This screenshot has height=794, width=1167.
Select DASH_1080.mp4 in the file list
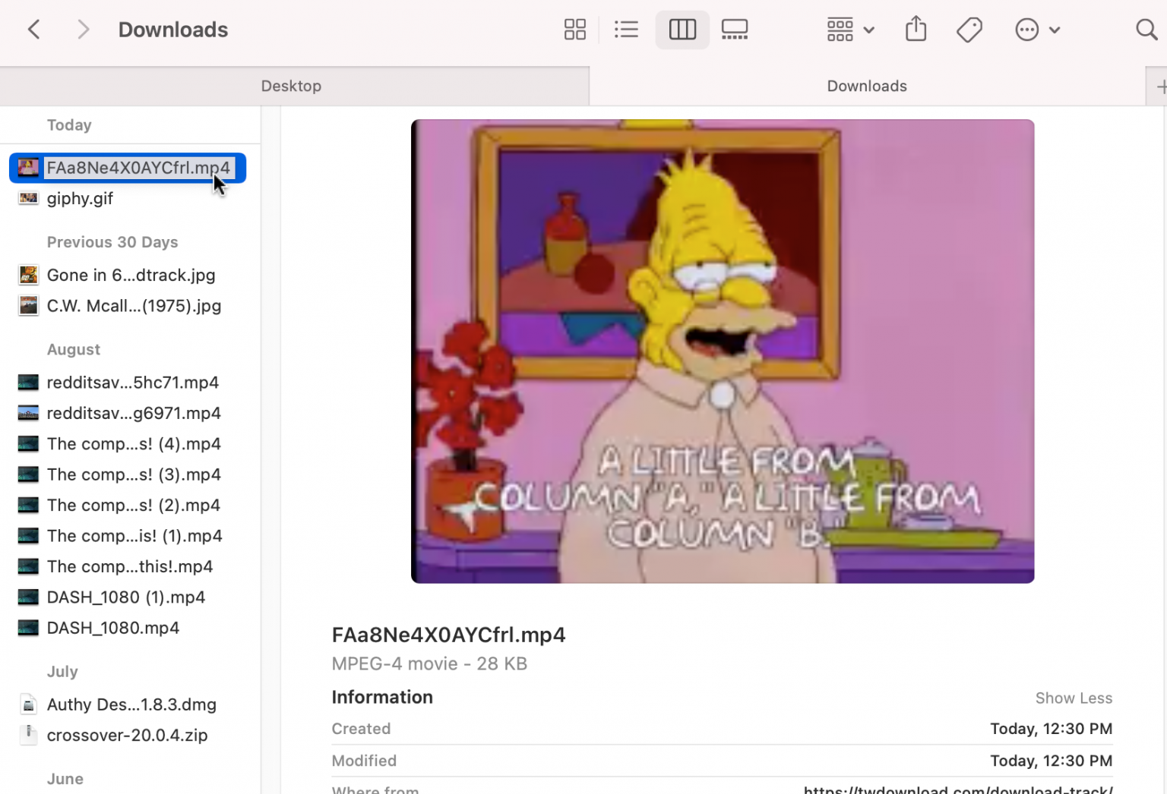point(113,628)
